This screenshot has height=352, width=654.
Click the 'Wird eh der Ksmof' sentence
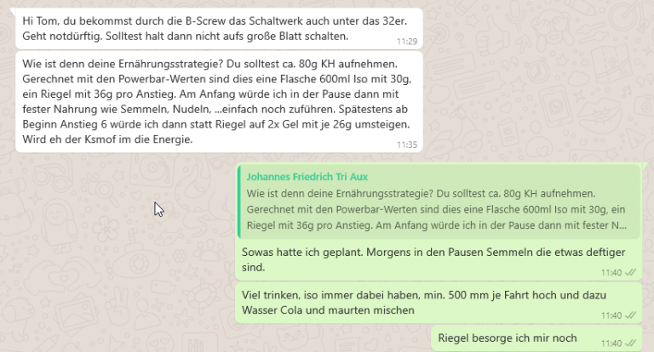[x=107, y=139]
